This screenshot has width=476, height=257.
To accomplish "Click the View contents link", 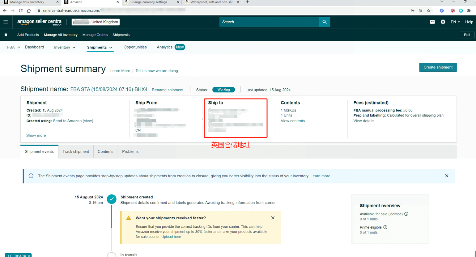I will pyautogui.click(x=293, y=121).
